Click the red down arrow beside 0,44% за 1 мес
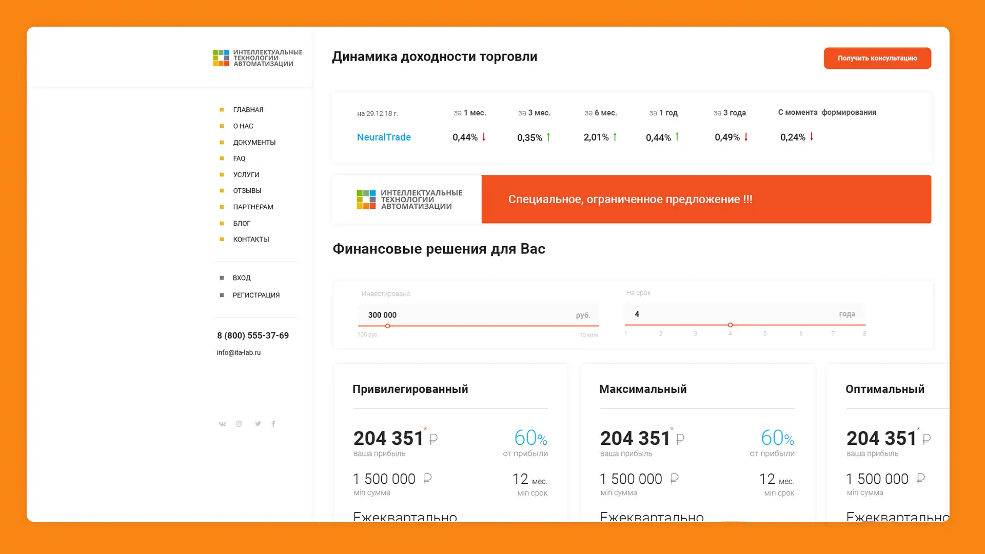 click(x=483, y=137)
